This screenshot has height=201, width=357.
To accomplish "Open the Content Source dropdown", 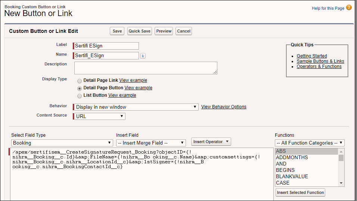I will click(x=100, y=116).
